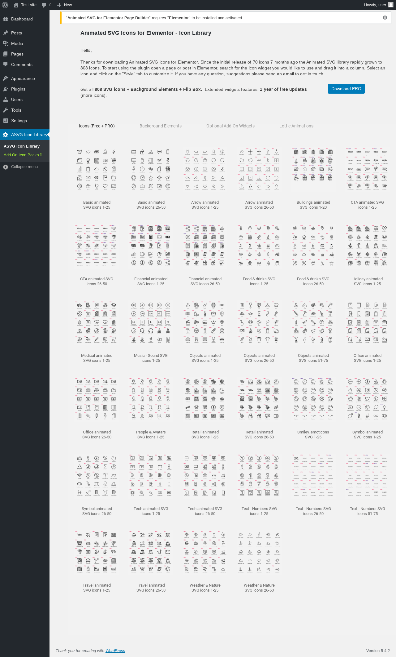Click the ASVG Icon Library gear icon

pyautogui.click(x=6, y=135)
